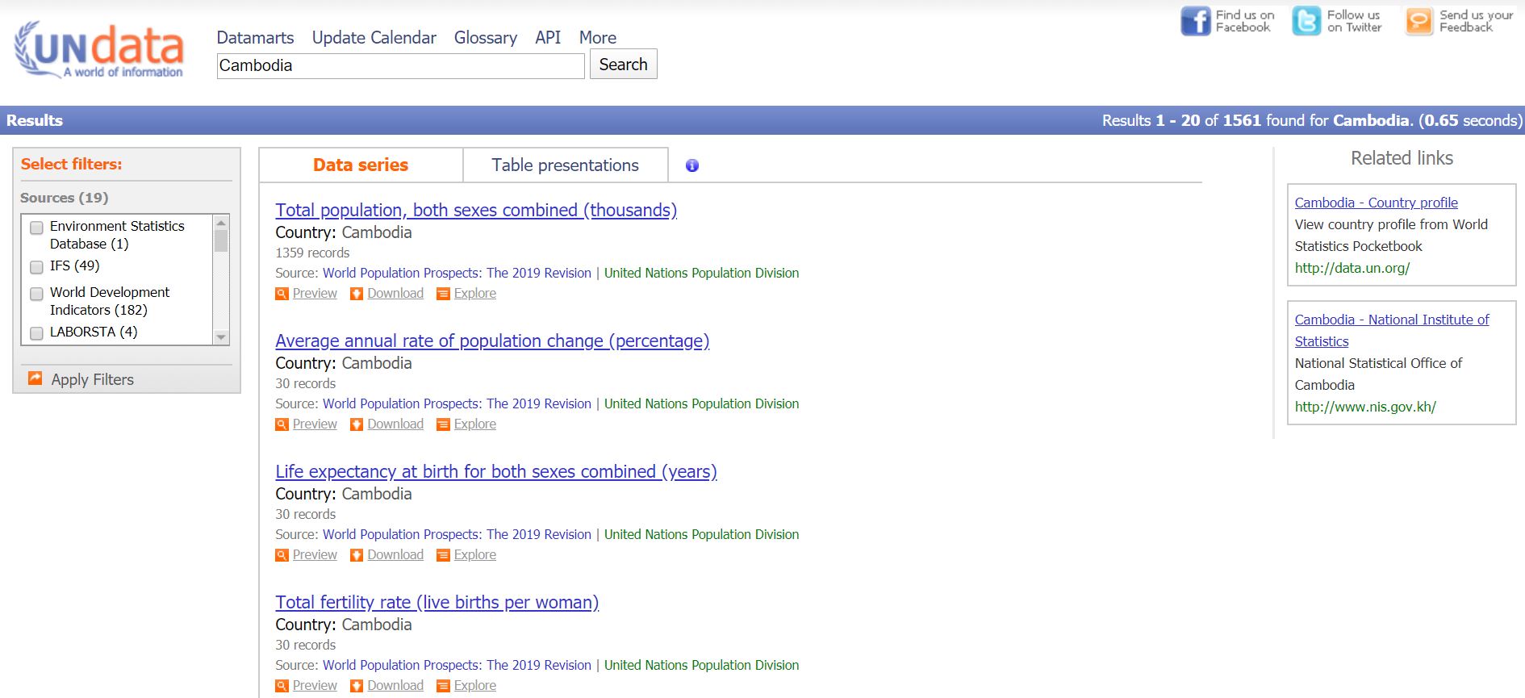Screen dimensions: 1525x698
Task: Switch to the Table presentations tab
Action: tap(565, 165)
